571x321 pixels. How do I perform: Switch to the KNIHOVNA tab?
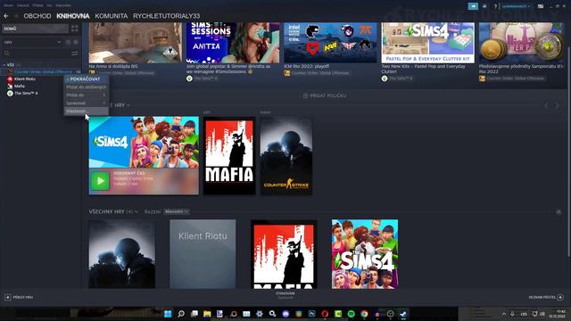pyautogui.click(x=73, y=16)
